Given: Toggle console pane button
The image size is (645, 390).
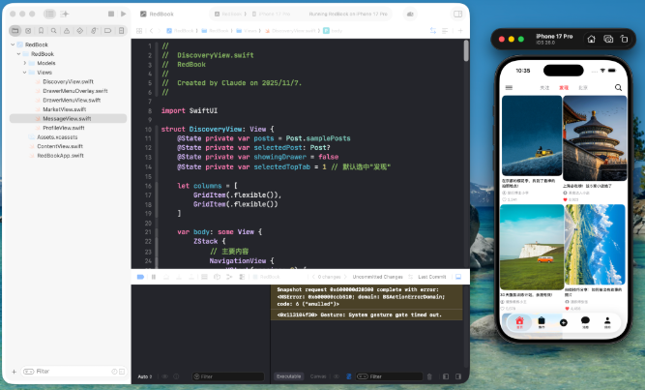Looking at the screenshot, I should (458, 376).
